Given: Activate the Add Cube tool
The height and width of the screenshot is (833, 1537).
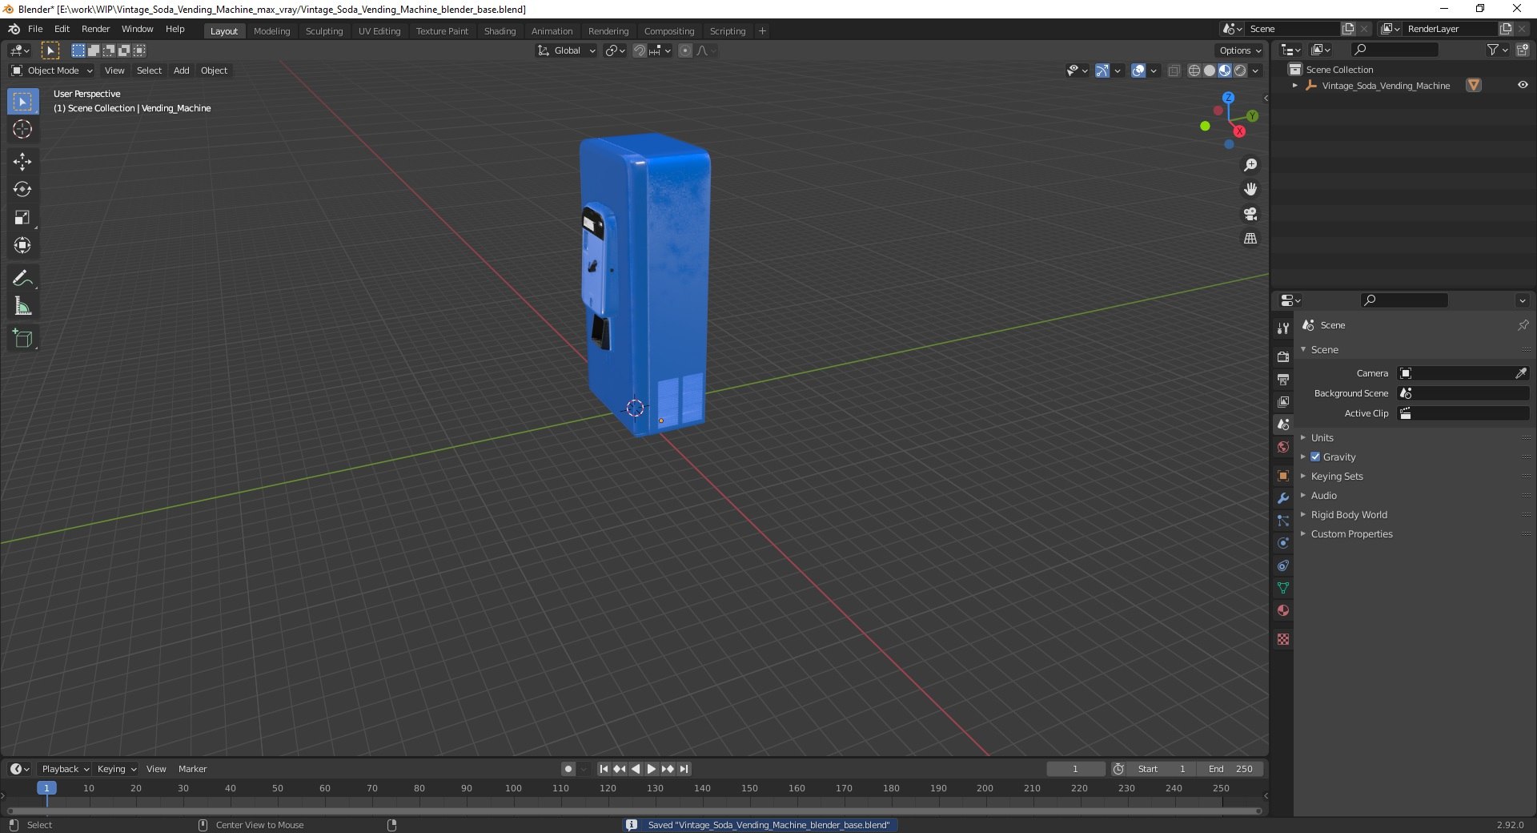Looking at the screenshot, I should pos(22,339).
